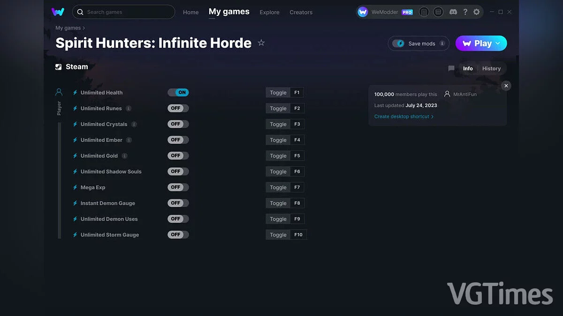Switch to the Info tab

pos(468,68)
